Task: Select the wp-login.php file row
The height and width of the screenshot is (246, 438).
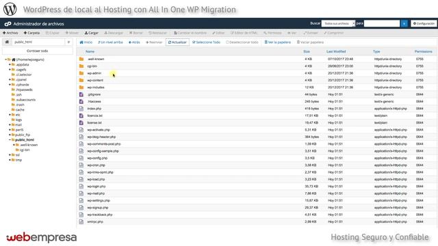Action: pos(257,187)
